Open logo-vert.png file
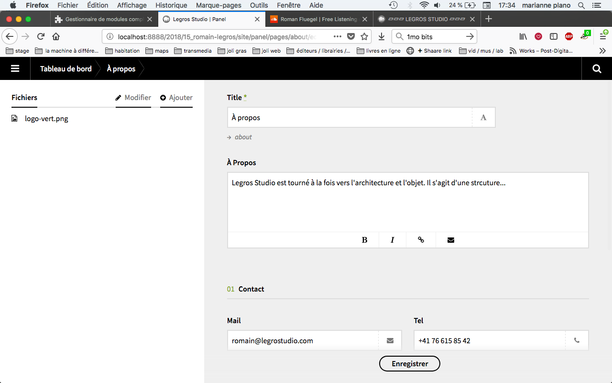Viewport: 612px width, 383px height. (46, 119)
